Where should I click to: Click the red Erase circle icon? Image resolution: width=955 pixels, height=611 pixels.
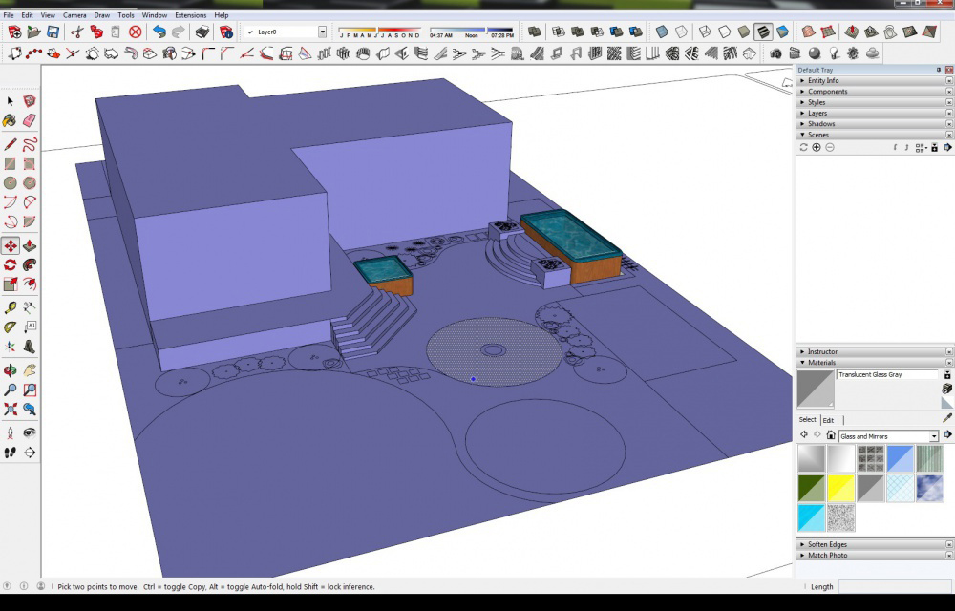pyautogui.click(x=136, y=32)
